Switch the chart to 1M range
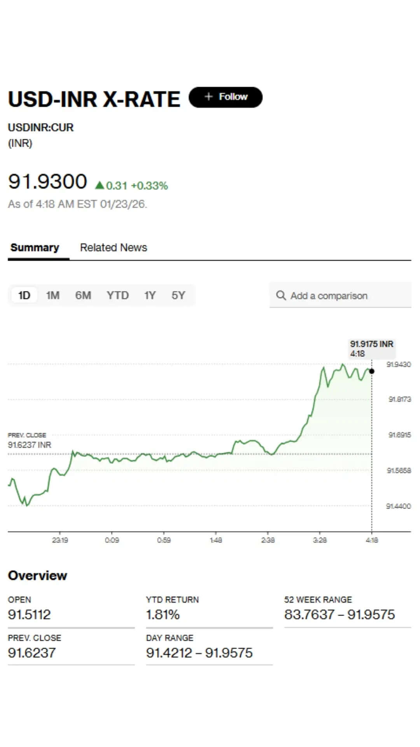Viewport: 420px width, 747px height. pyautogui.click(x=53, y=295)
